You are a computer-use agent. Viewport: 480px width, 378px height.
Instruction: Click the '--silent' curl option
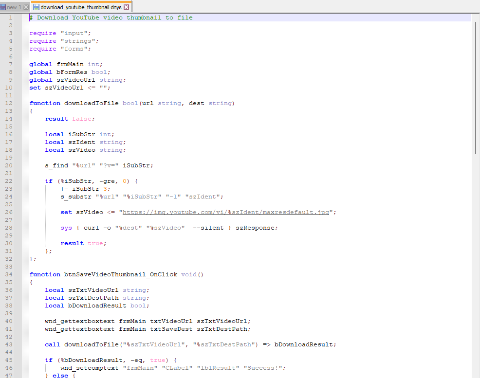click(208, 228)
